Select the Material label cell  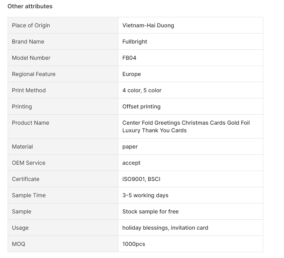(63, 146)
